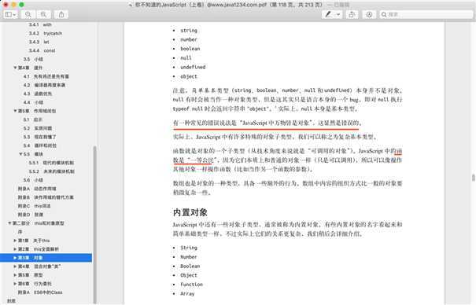The image size is (476, 305).
Task: Click the sidebar vertical scrollbar thumb
Action: [x=94, y=224]
